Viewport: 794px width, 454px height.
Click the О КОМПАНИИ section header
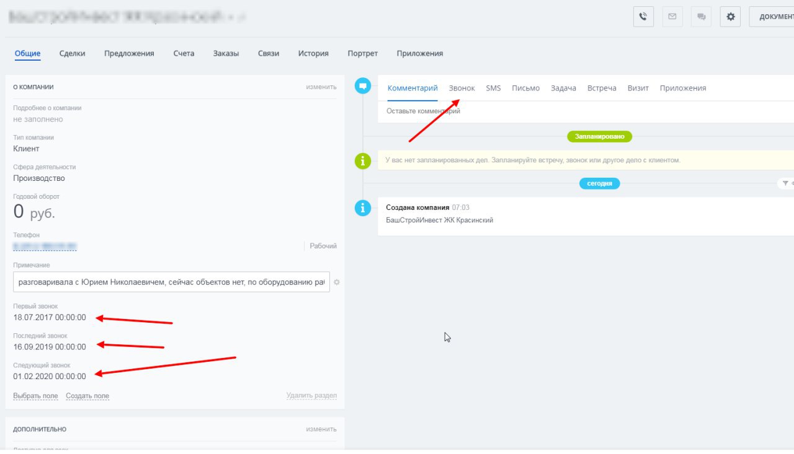pos(33,87)
